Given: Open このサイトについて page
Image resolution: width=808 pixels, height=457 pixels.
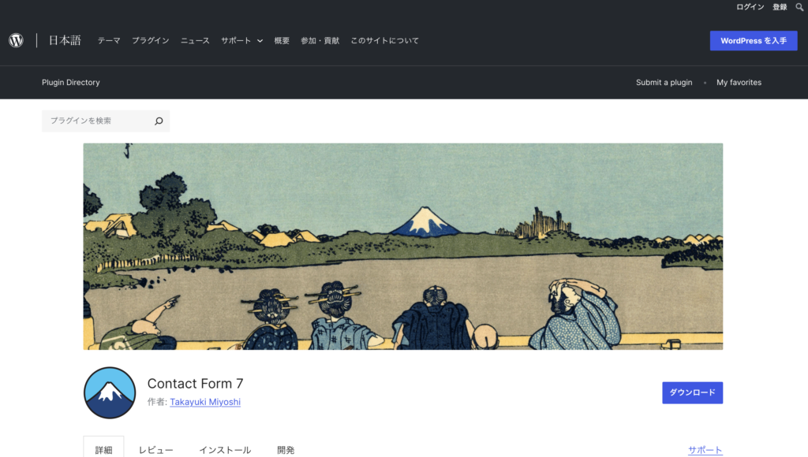Looking at the screenshot, I should tap(384, 41).
